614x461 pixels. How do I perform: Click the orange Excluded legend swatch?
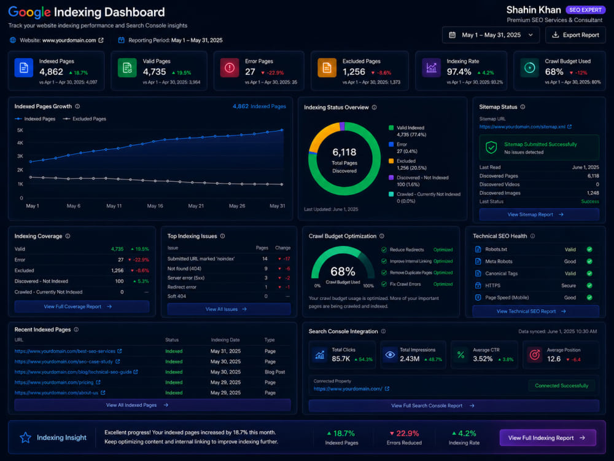pyautogui.click(x=391, y=160)
